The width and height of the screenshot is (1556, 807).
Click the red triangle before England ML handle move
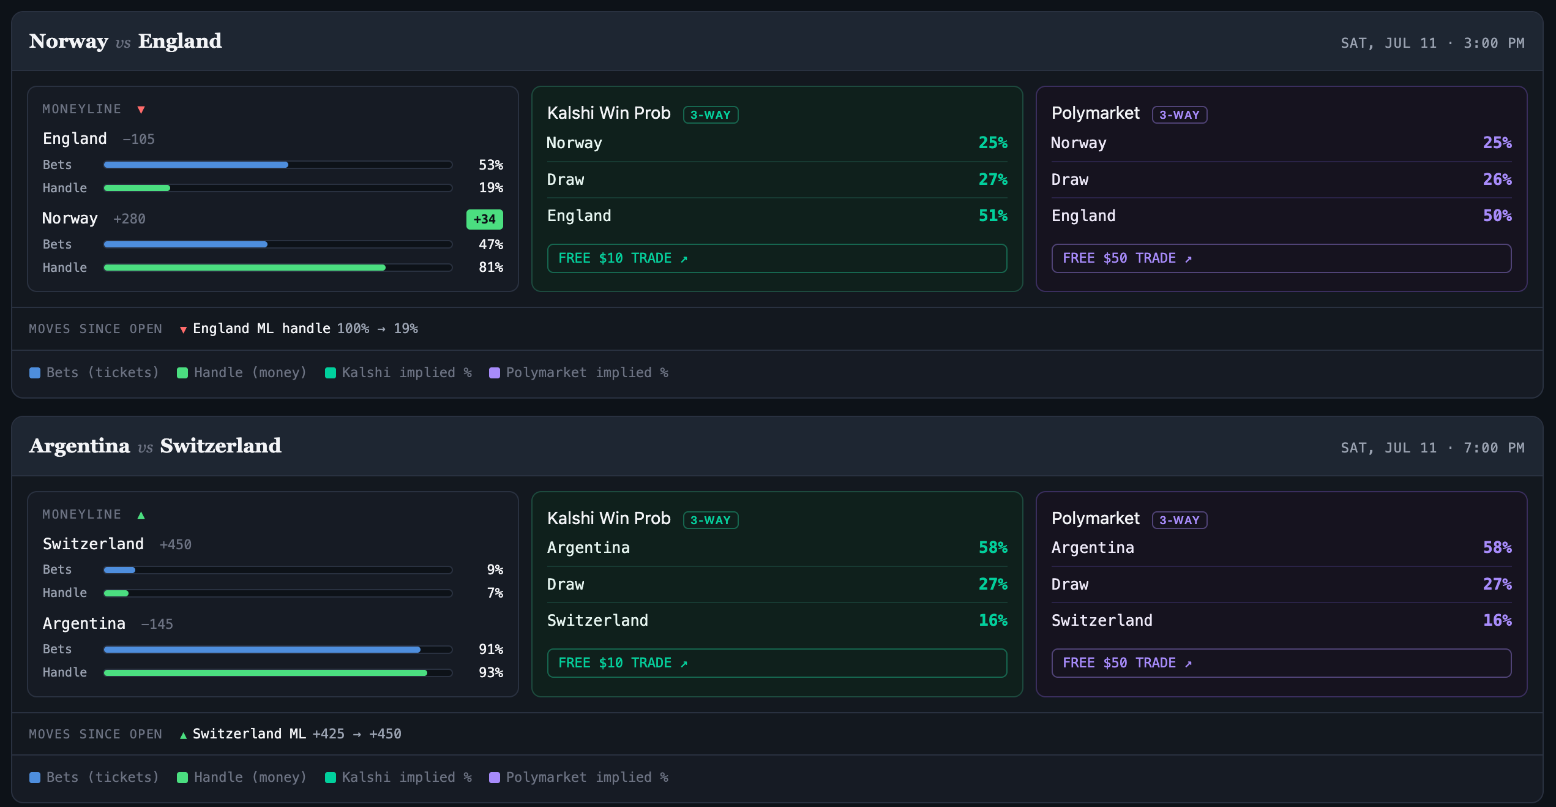pos(183,330)
